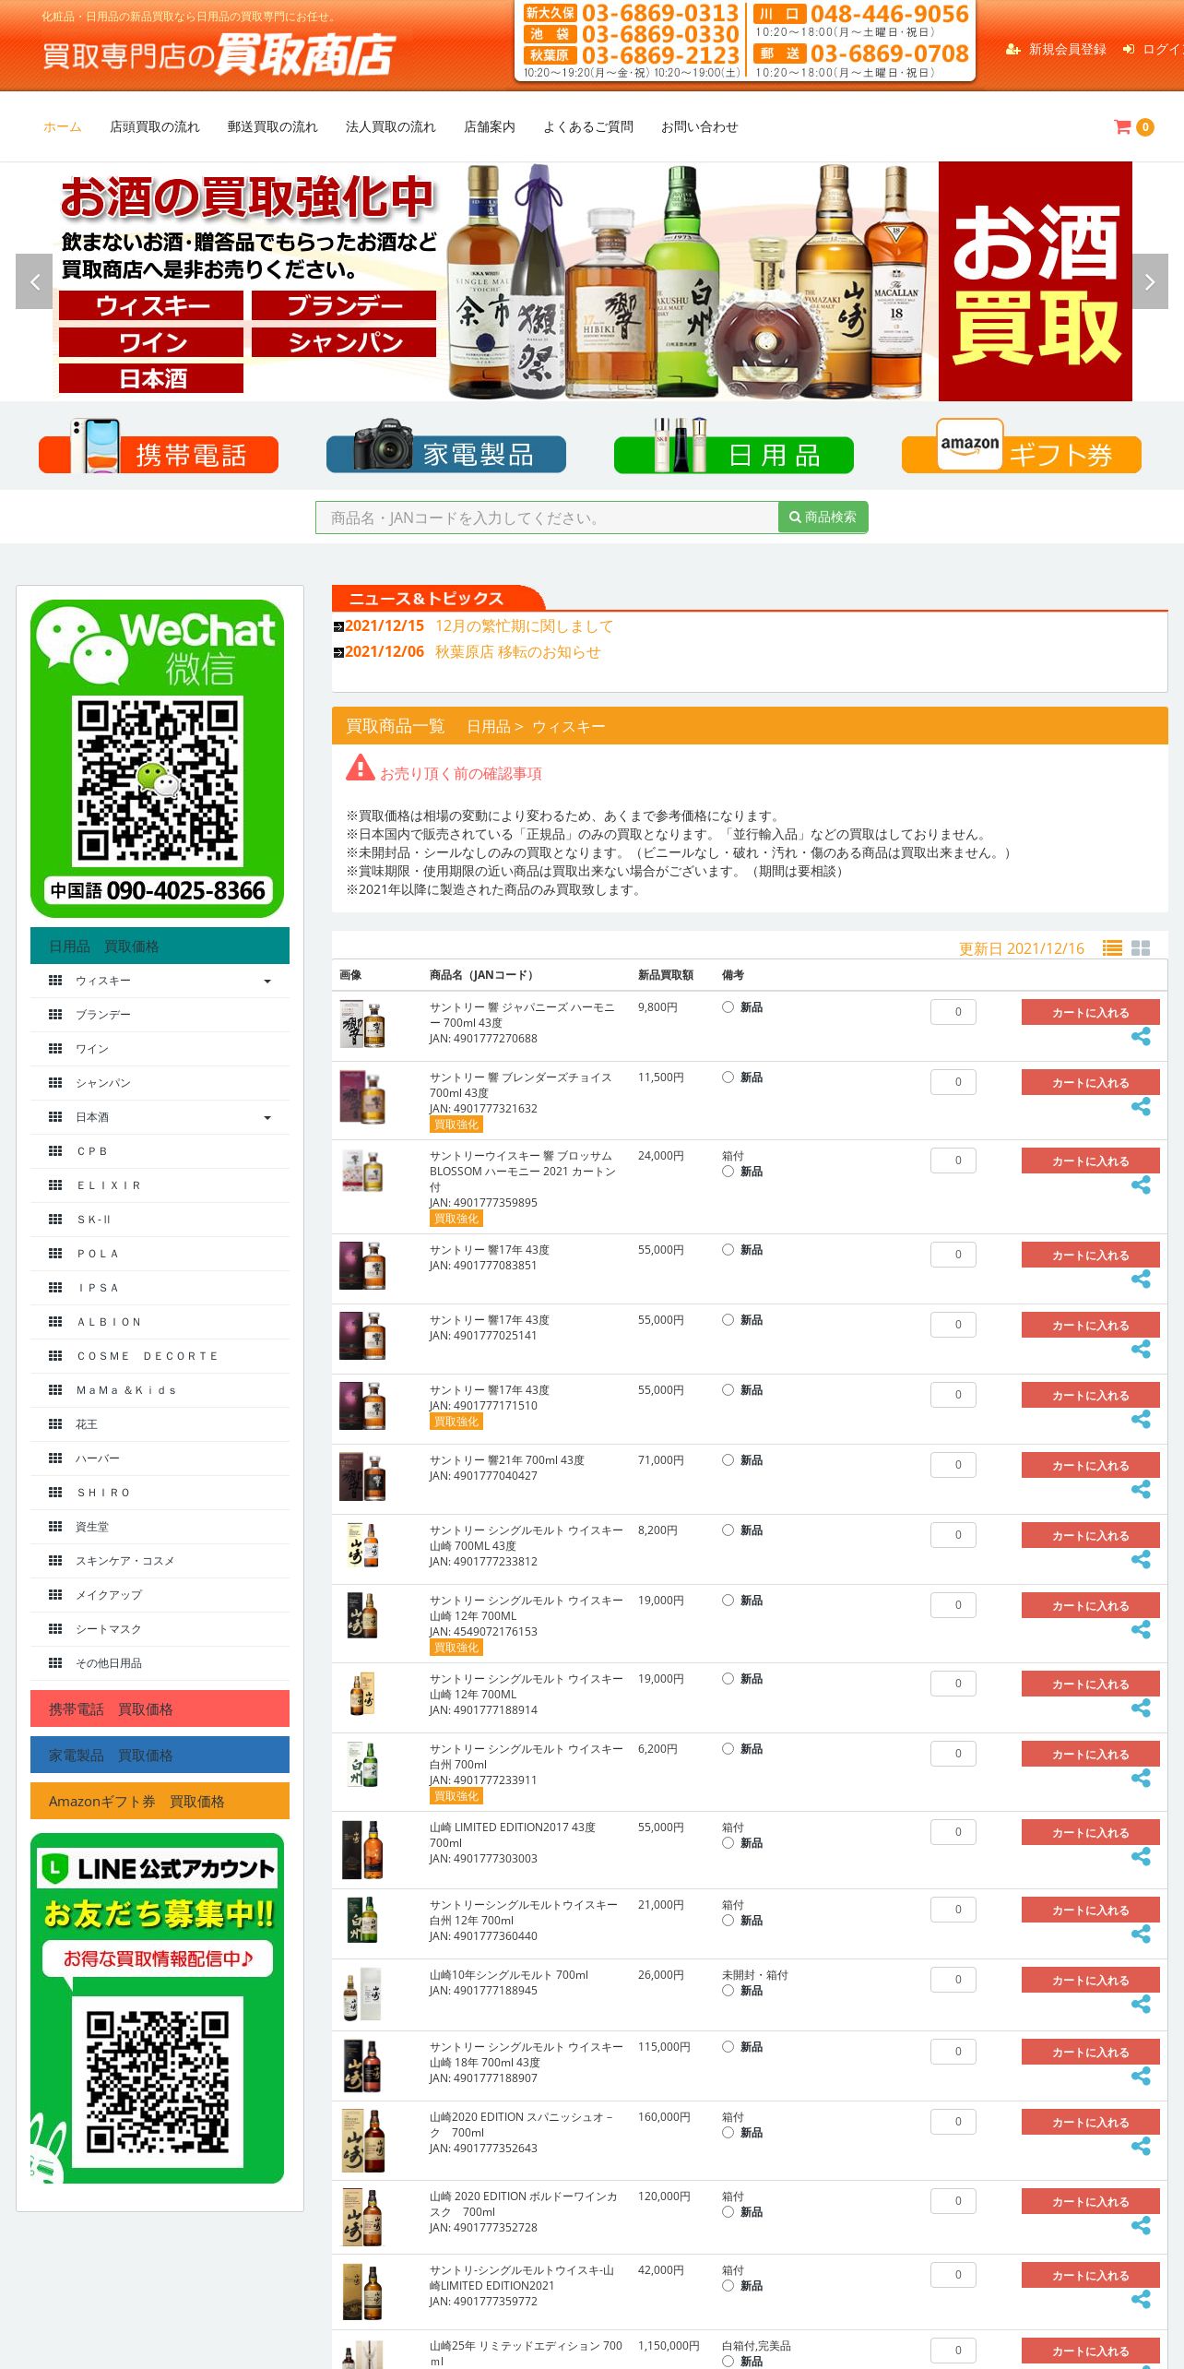Click the LINE 公式アカウント banner
Screen dimensions: 1184x2369
click(158, 2007)
